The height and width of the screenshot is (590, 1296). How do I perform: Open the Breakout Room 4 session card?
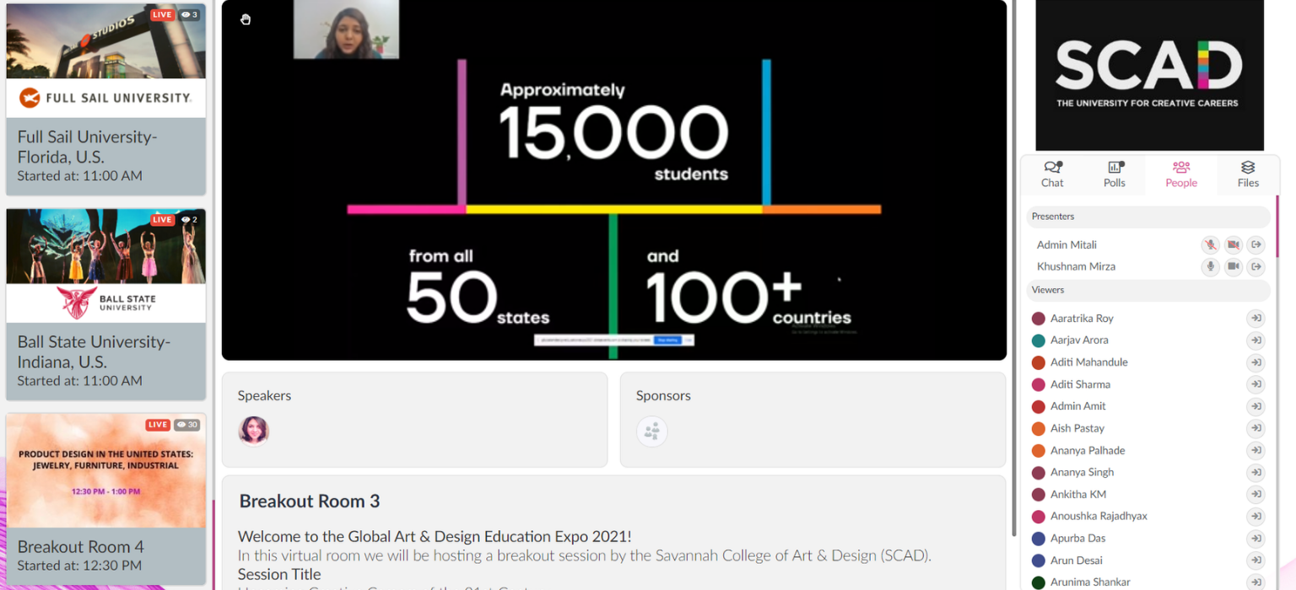pos(105,499)
